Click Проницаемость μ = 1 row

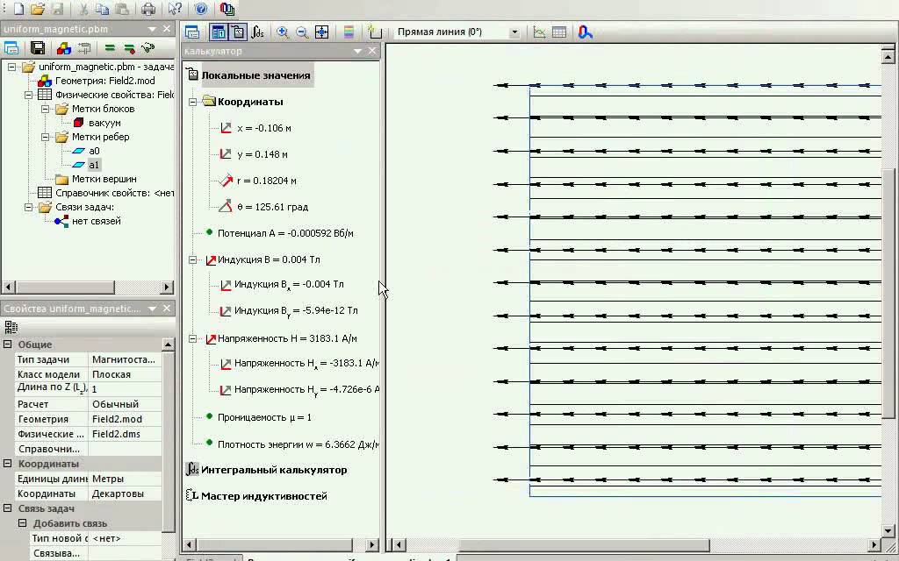[264, 418]
